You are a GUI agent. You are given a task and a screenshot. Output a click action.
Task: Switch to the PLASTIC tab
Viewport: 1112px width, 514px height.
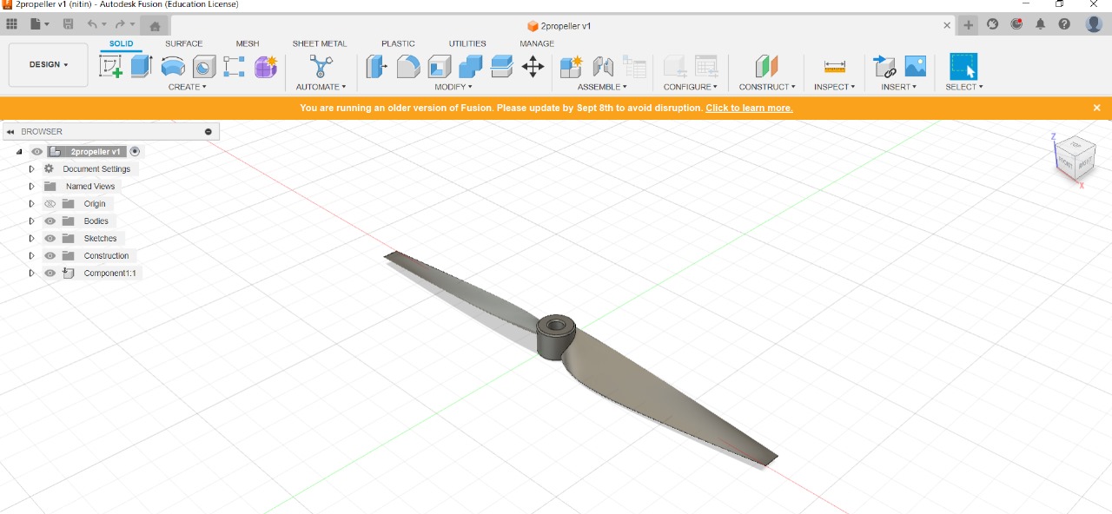point(398,43)
